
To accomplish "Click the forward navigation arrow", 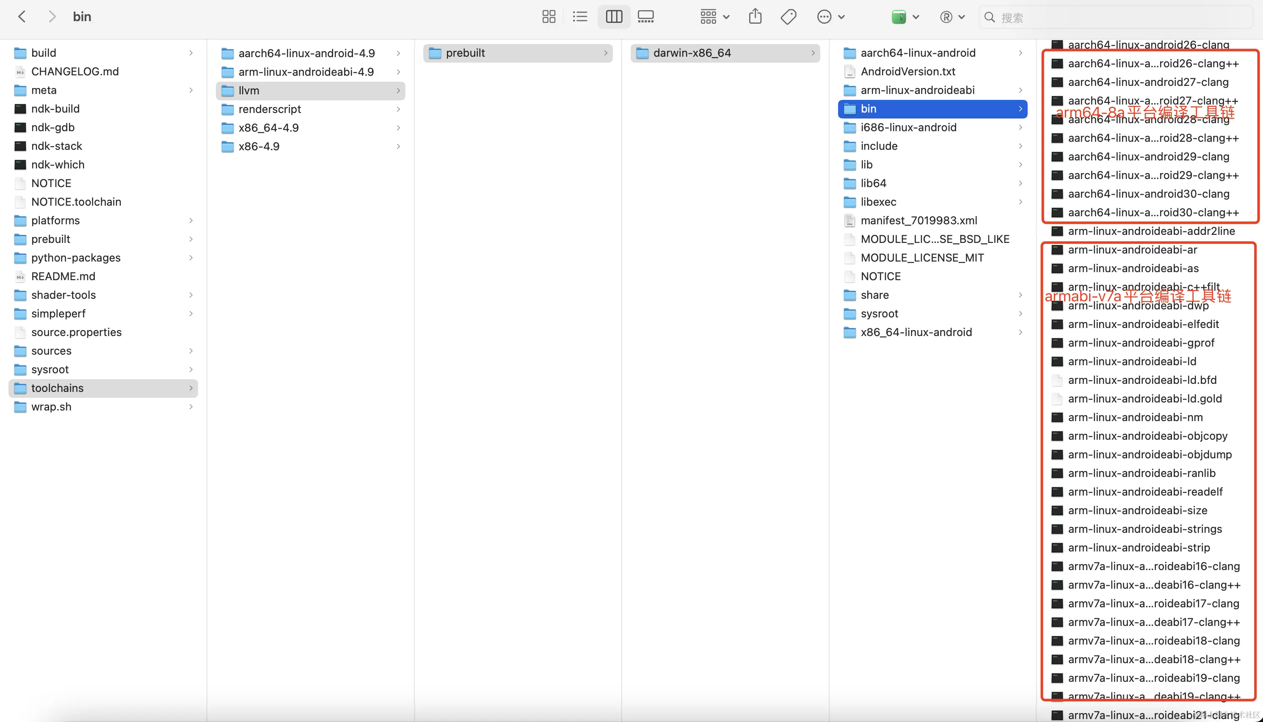I will tap(52, 17).
